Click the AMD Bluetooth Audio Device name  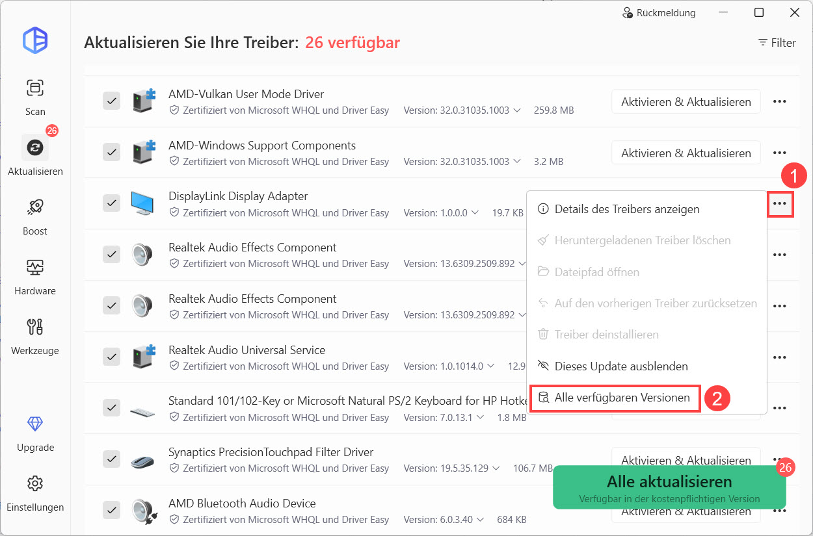pyautogui.click(x=242, y=504)
